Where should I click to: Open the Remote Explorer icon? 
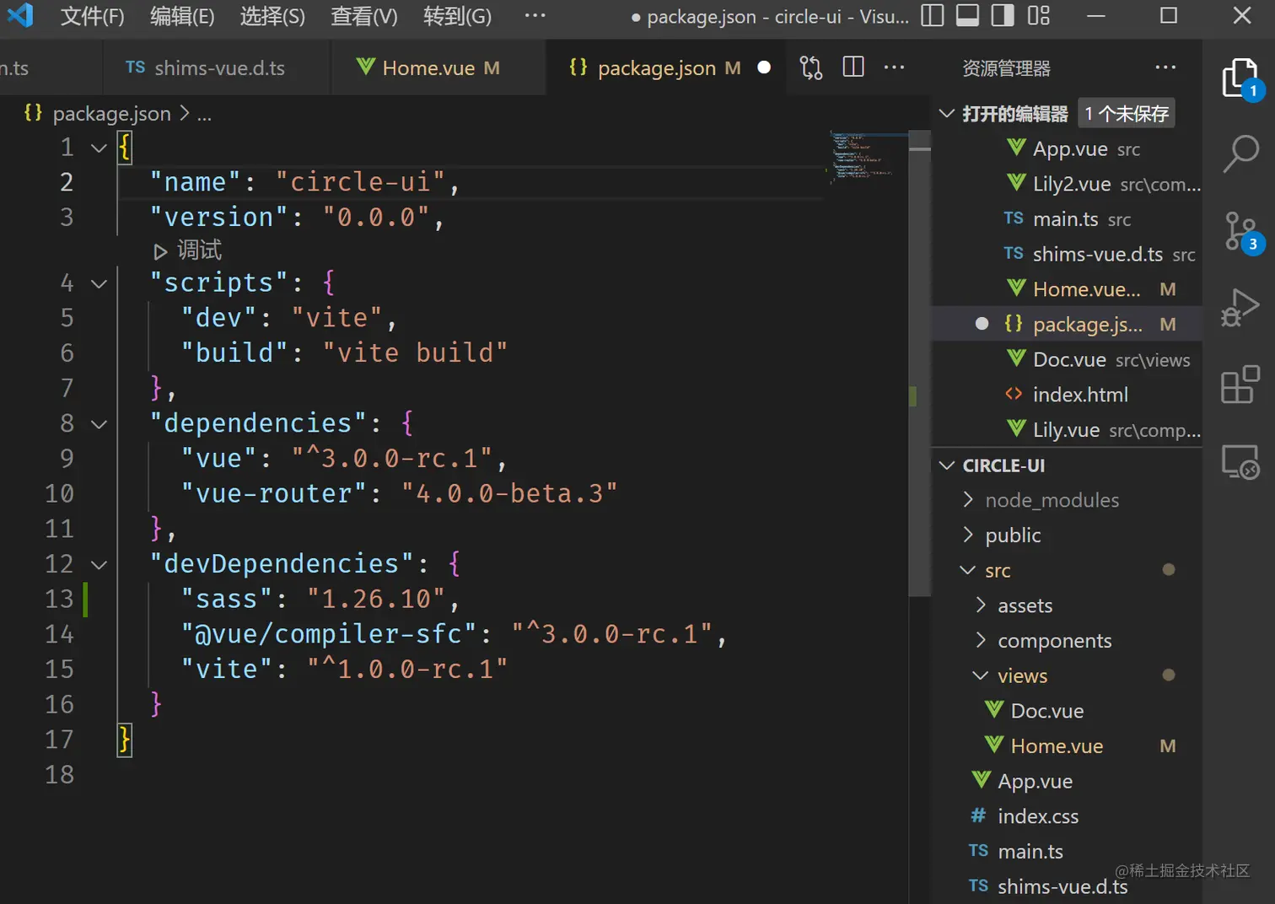[x=1240, y=462]
